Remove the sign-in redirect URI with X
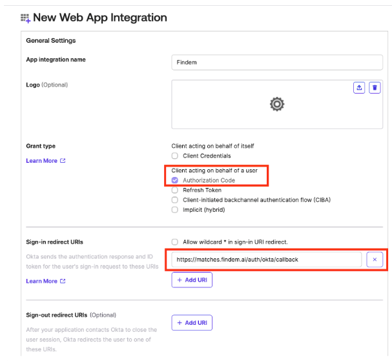The image size is (392, 361). [x=375, y=260]
